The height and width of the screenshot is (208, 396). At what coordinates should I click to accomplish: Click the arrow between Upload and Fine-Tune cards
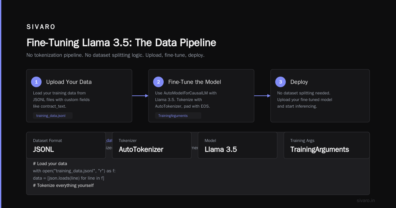click(140, 96)
